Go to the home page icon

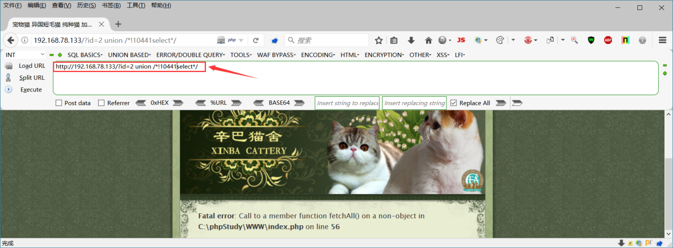tap(428, 40)
